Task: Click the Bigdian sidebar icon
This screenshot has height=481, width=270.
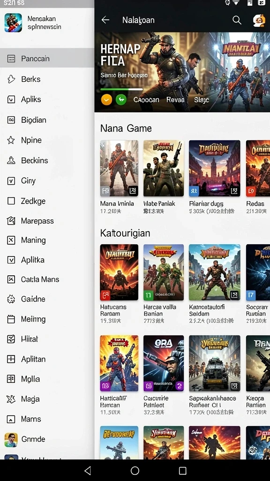Action: tap(11, 120)
